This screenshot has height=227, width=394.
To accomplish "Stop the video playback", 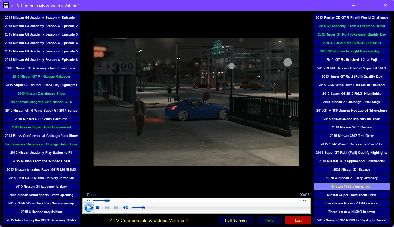I will [97, 207].
